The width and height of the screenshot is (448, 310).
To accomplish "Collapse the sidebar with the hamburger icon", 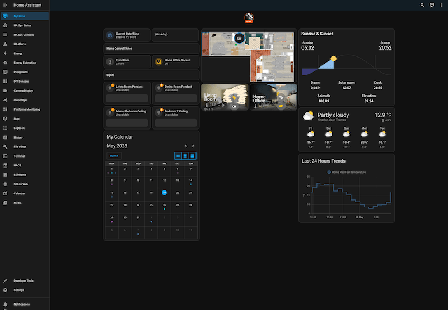I will [5, 5].
